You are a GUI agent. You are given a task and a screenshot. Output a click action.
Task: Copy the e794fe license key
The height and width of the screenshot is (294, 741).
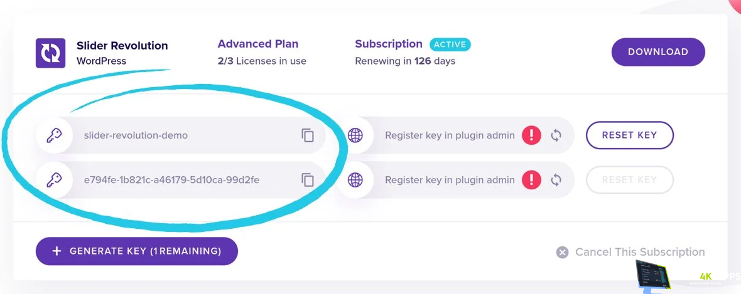(x=308, y=180)
